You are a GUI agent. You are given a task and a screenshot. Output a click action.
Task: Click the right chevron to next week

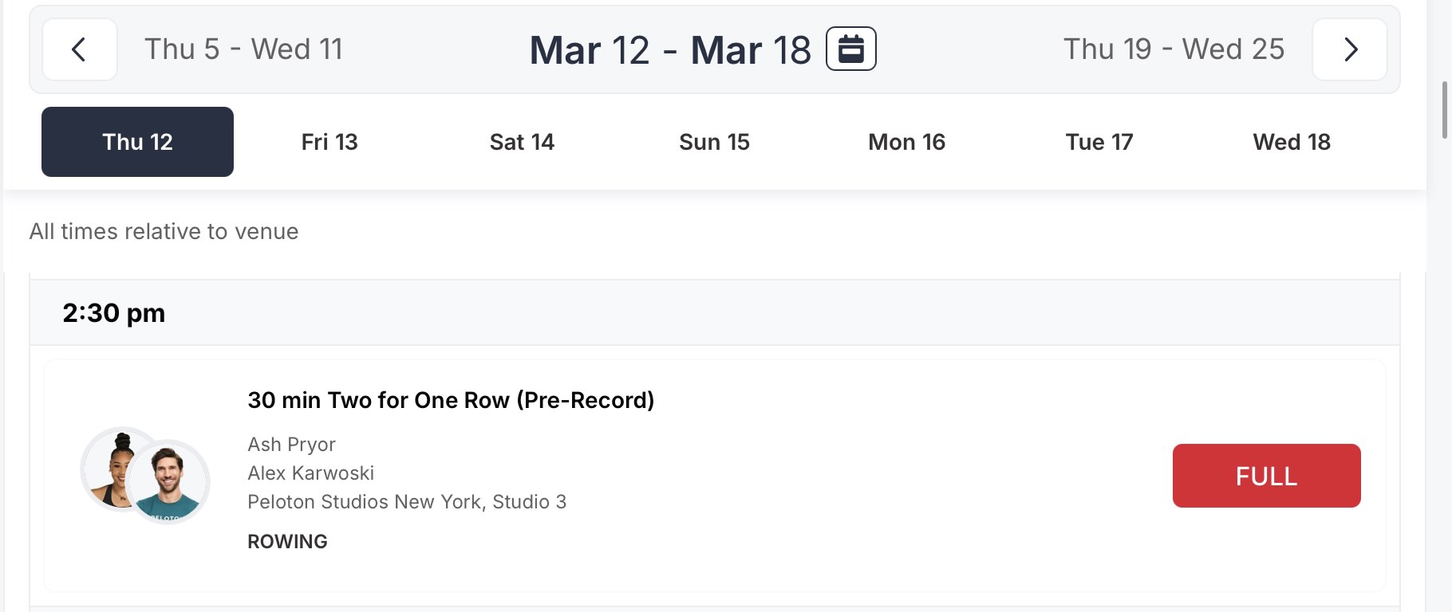[1350, 49]
